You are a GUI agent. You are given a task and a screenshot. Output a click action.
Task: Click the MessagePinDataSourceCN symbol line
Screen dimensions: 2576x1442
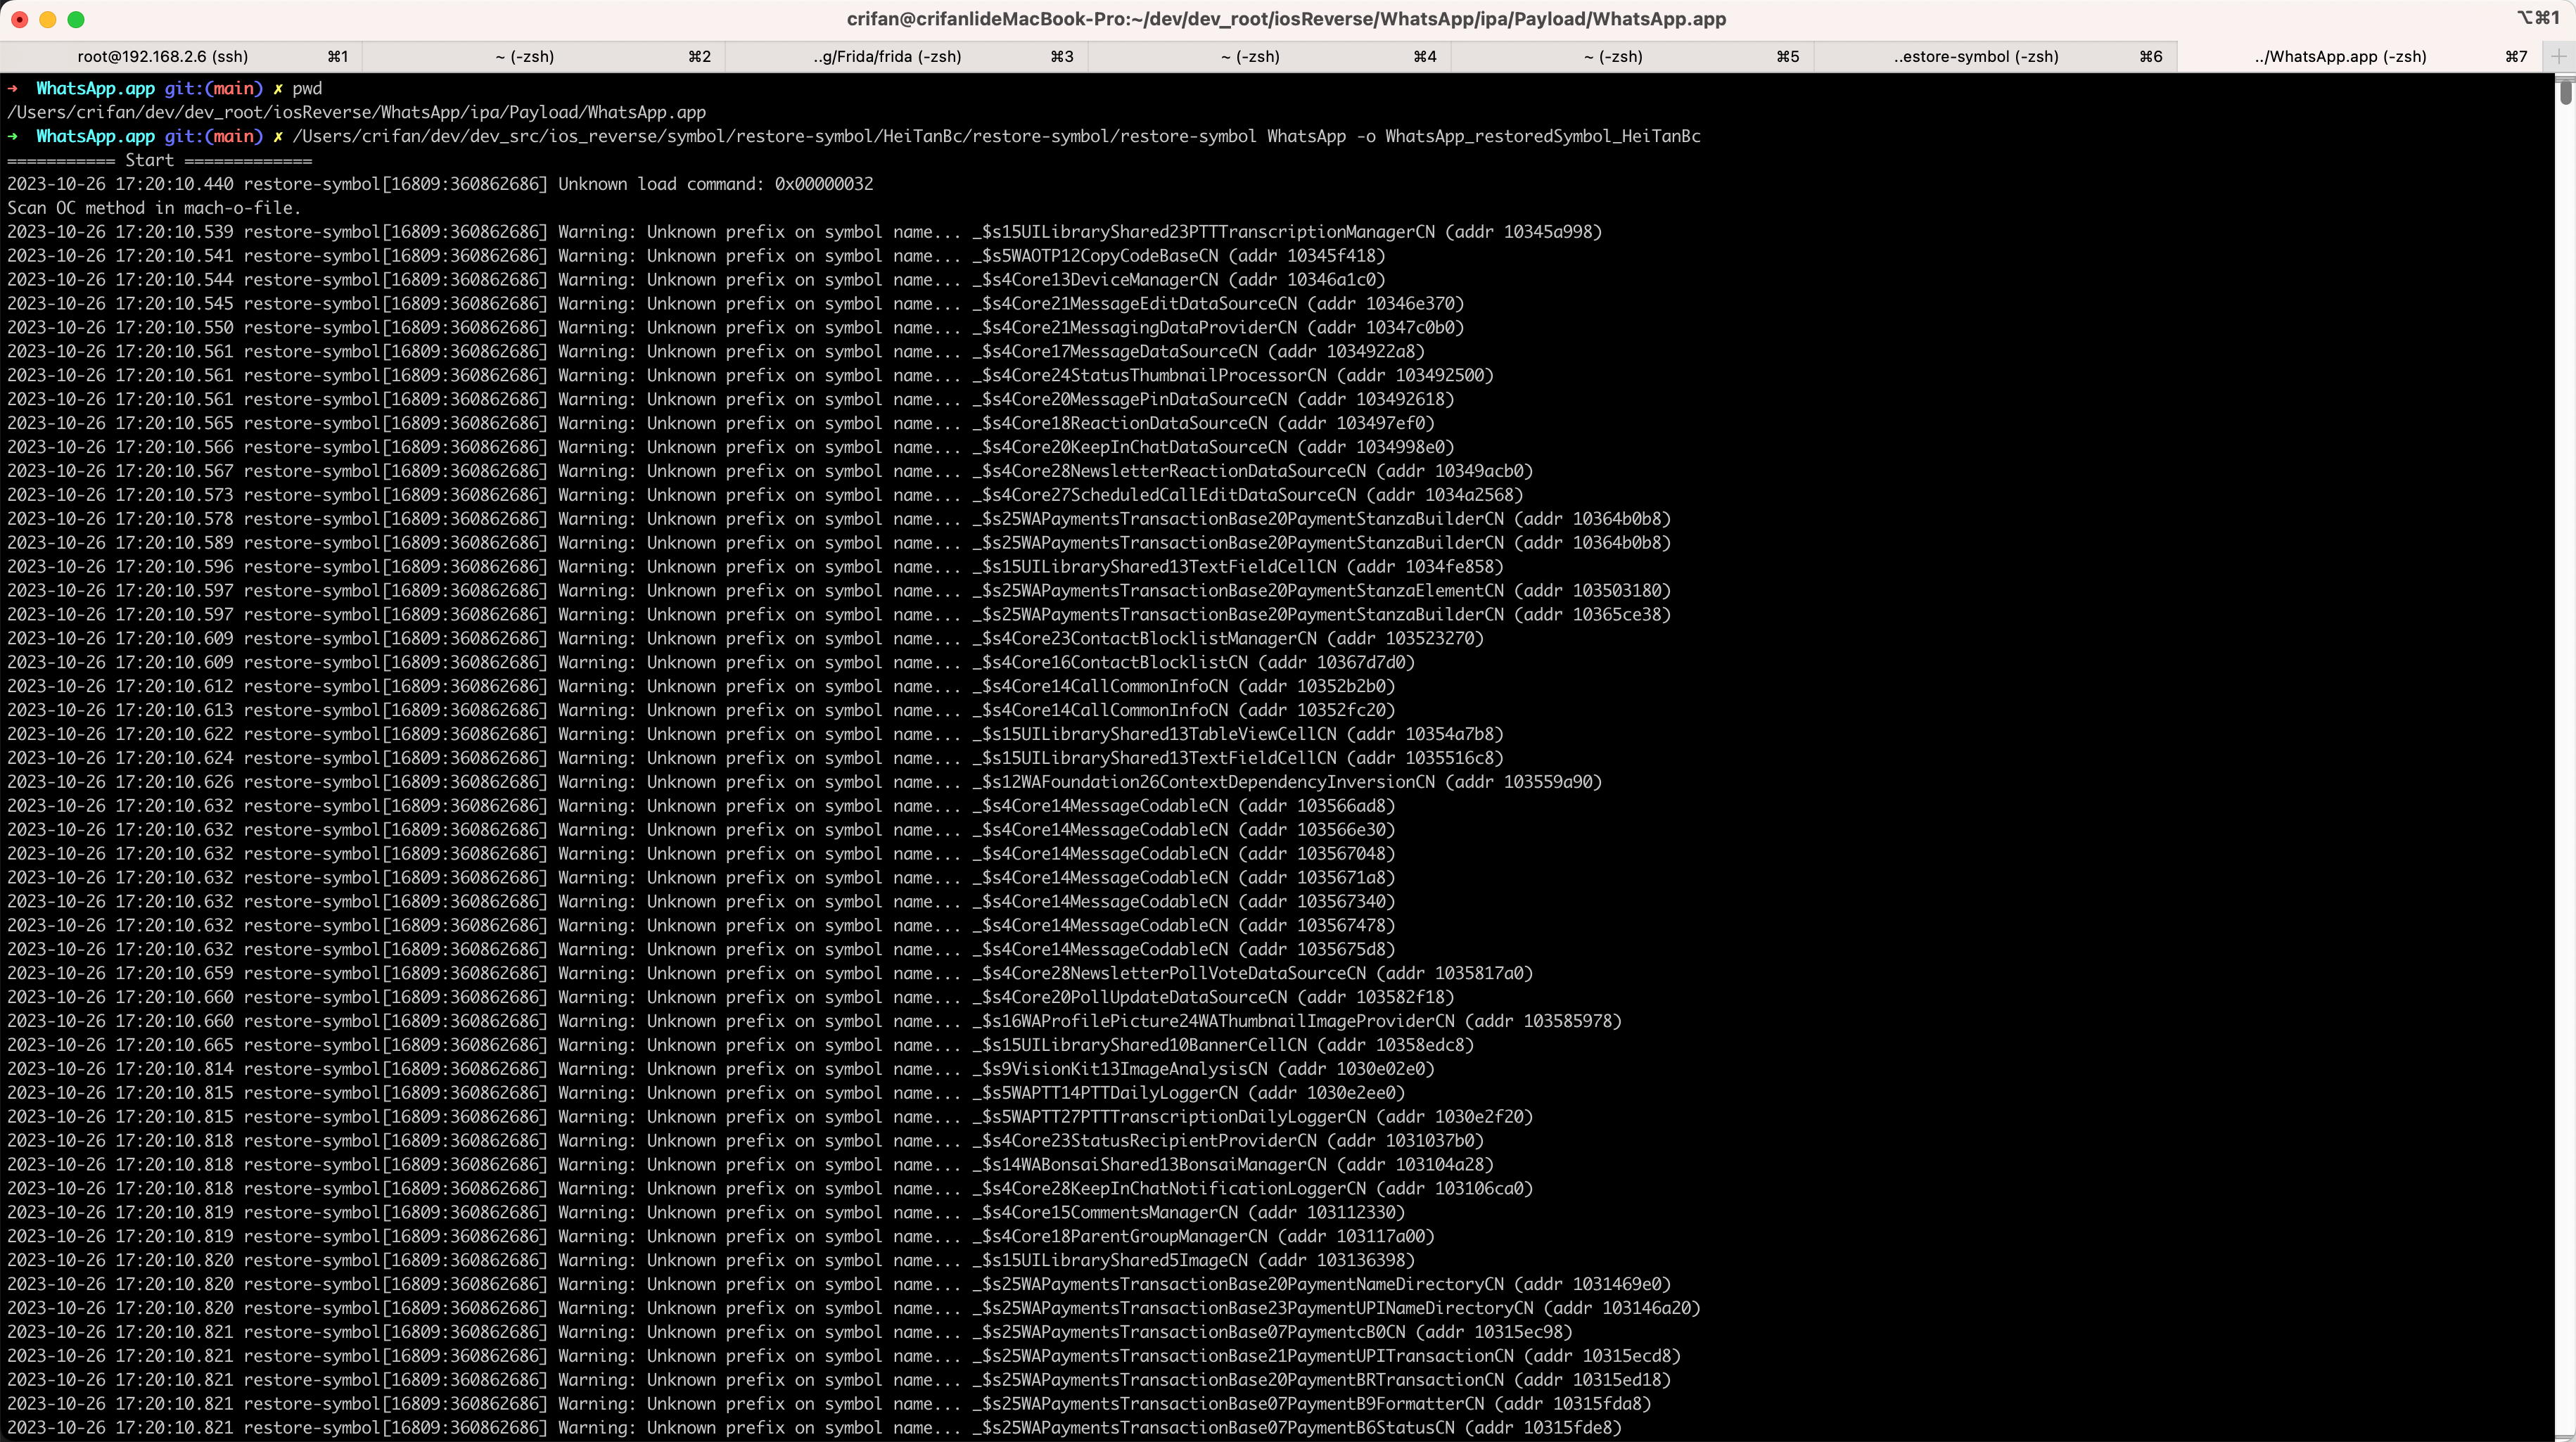tap(731, 400)
